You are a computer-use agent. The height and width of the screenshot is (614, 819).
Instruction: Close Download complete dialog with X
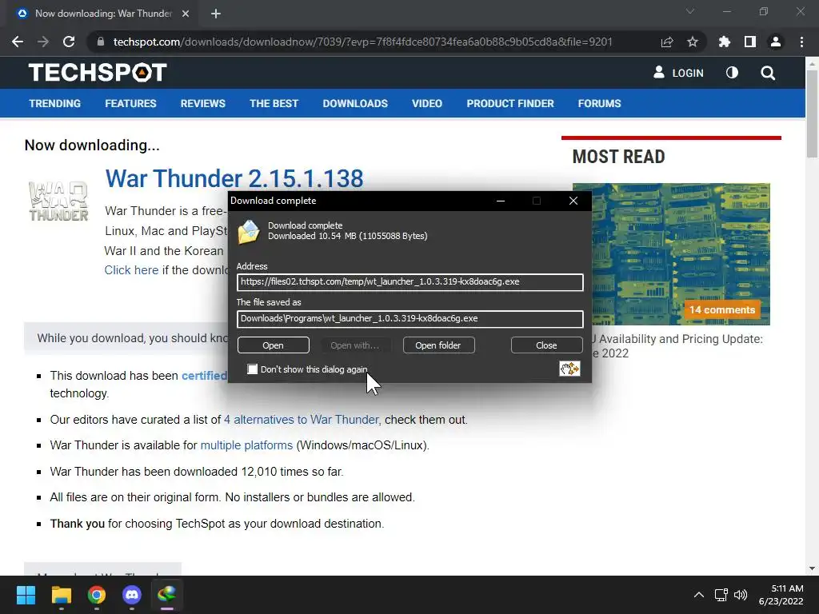tap(573, 201)
